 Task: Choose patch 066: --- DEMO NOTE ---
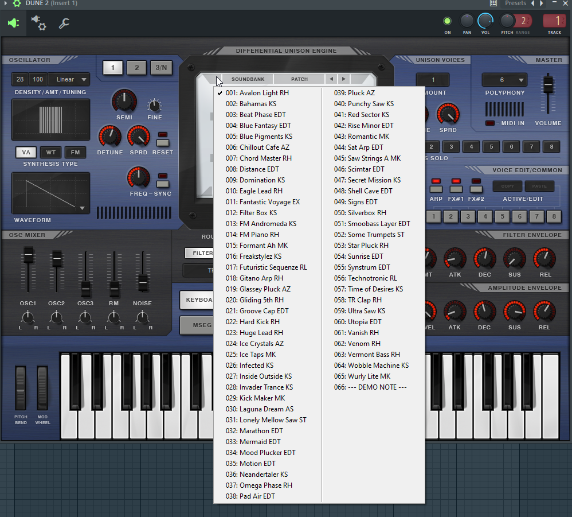pyautogui.click(x=374, y=387)
